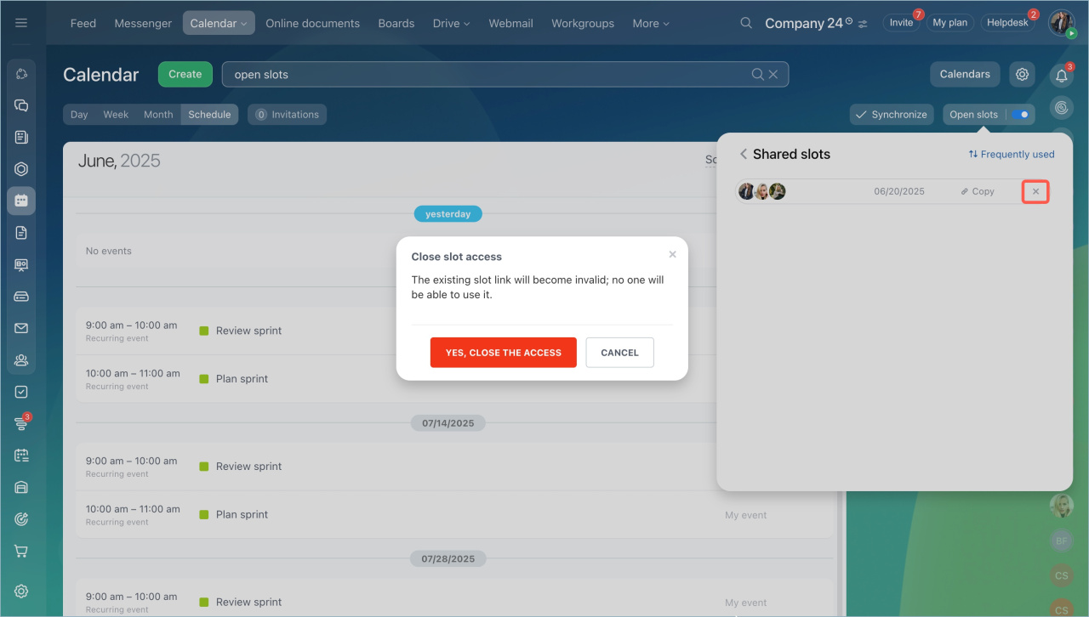Go back from Shared slots panel
The width and height of the screenshot is (1089, 617).
pyautogui.click(x=743, y=154)
